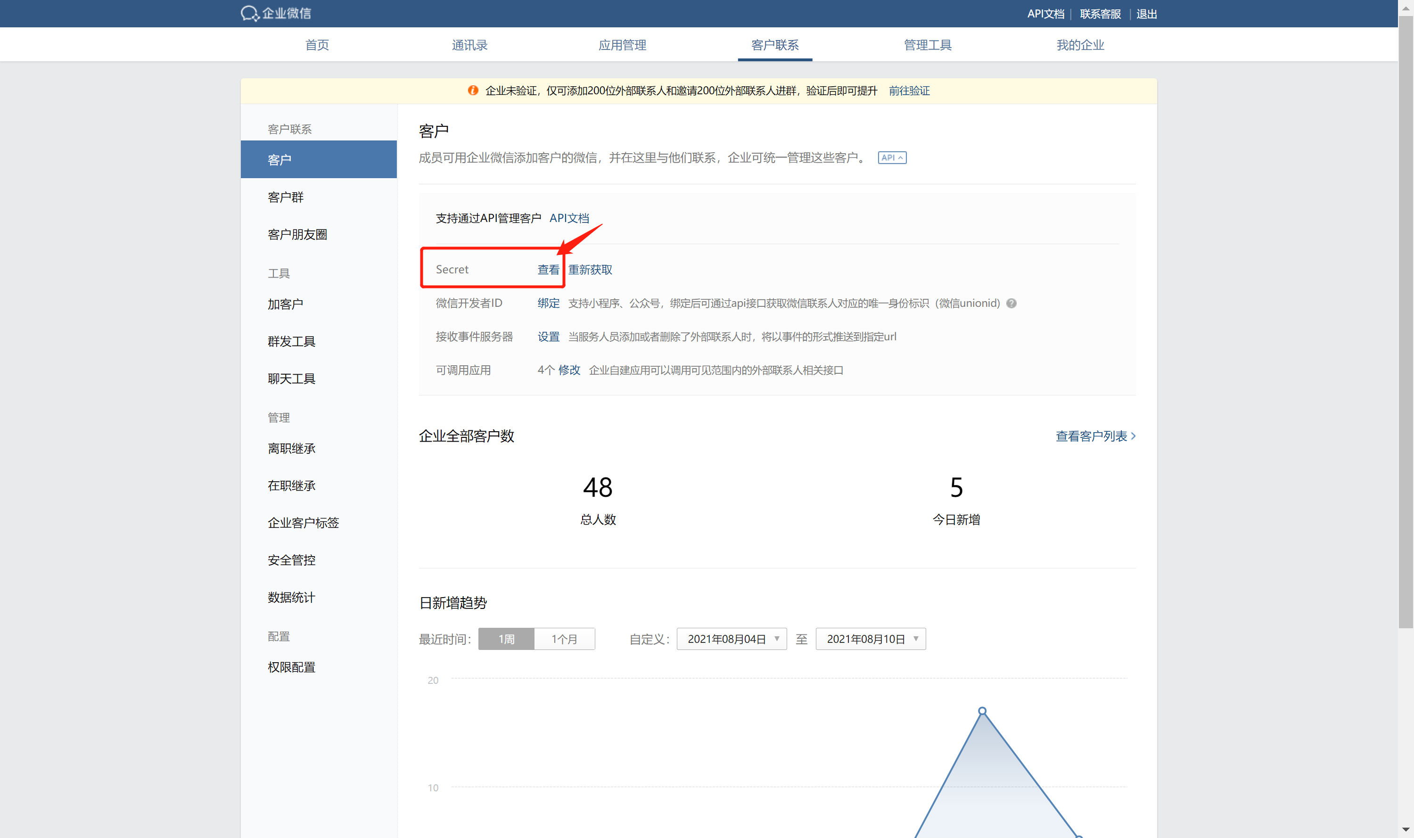Select 客户 in the sidebar
The image size is (1414, 838).
pos(319,159)
